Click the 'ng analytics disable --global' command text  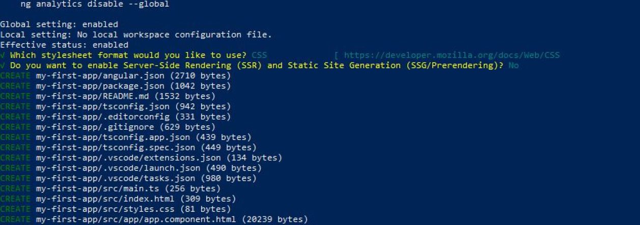point(91,4)
